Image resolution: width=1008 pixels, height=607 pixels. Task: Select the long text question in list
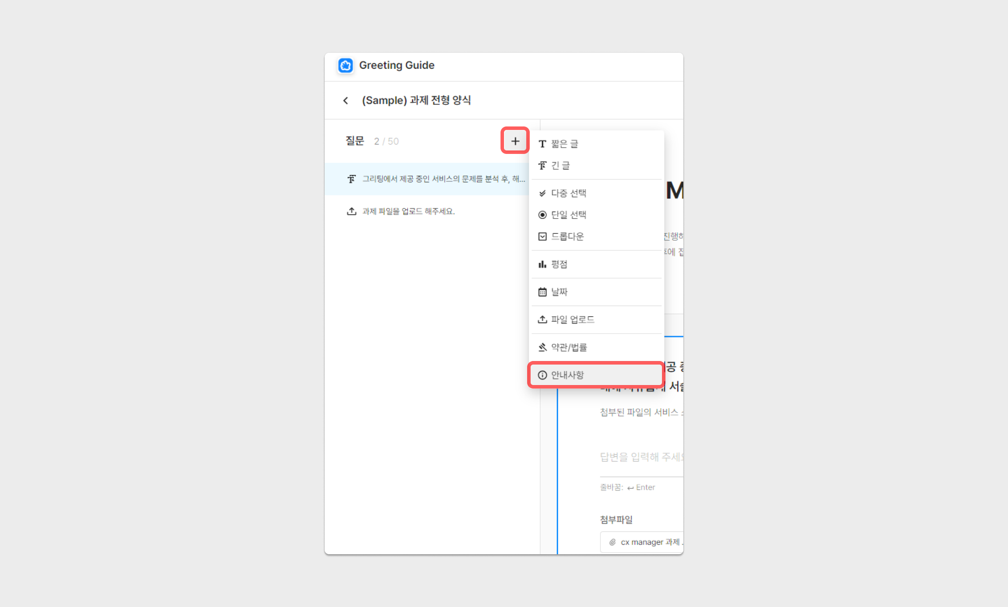point(436,179)
